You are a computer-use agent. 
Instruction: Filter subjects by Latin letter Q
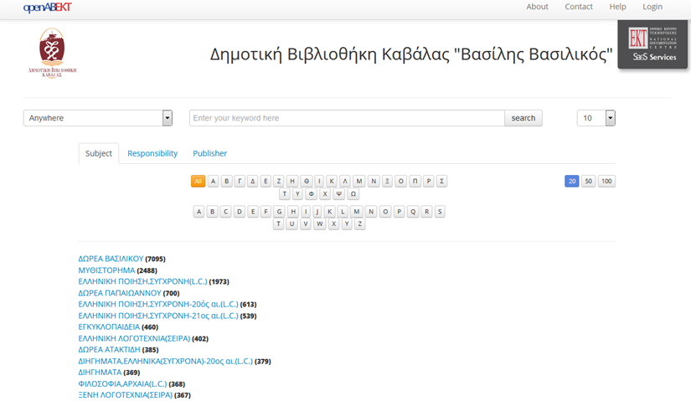(413, 212)
